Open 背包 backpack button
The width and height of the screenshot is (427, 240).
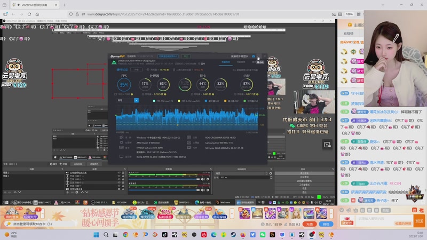coord(326,224)
